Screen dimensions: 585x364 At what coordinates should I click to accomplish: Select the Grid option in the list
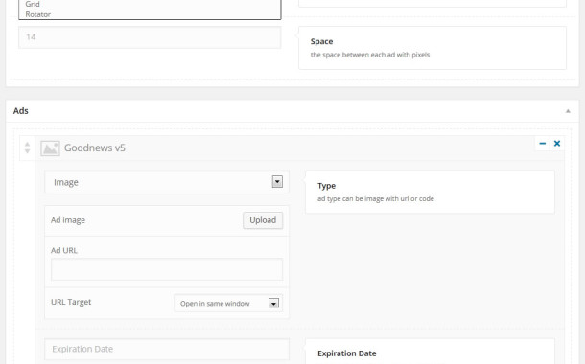point(33,4)
